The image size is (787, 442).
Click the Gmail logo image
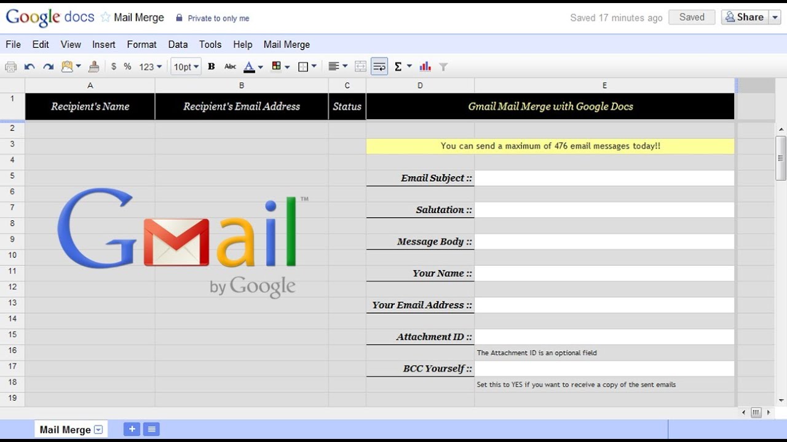click(183, 244)
